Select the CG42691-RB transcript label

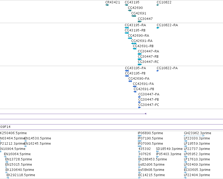[143, 46]
